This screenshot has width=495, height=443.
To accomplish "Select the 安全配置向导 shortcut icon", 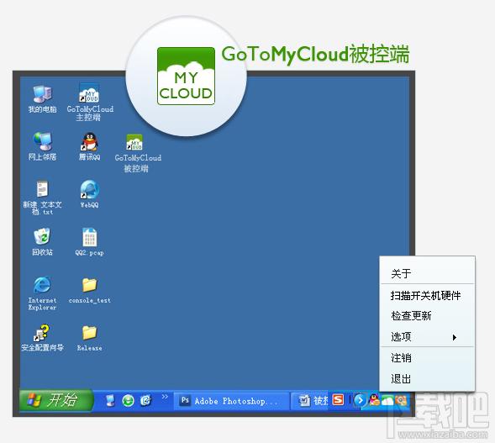I will click(42, 338).
